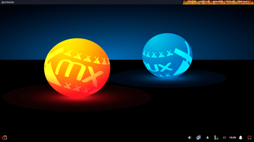Open the calendar from the 19:09 clock
The image size is (254, 142).
tap(233, 137)
